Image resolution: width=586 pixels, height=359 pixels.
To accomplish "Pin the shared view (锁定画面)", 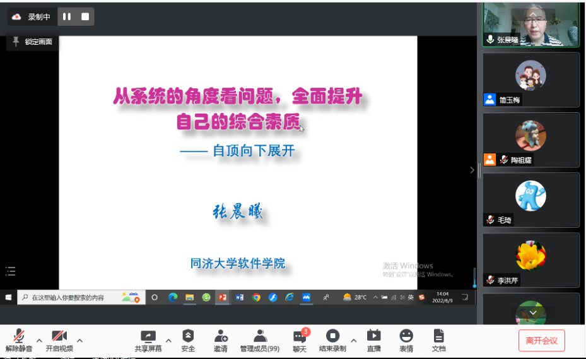I will (32, 42).
